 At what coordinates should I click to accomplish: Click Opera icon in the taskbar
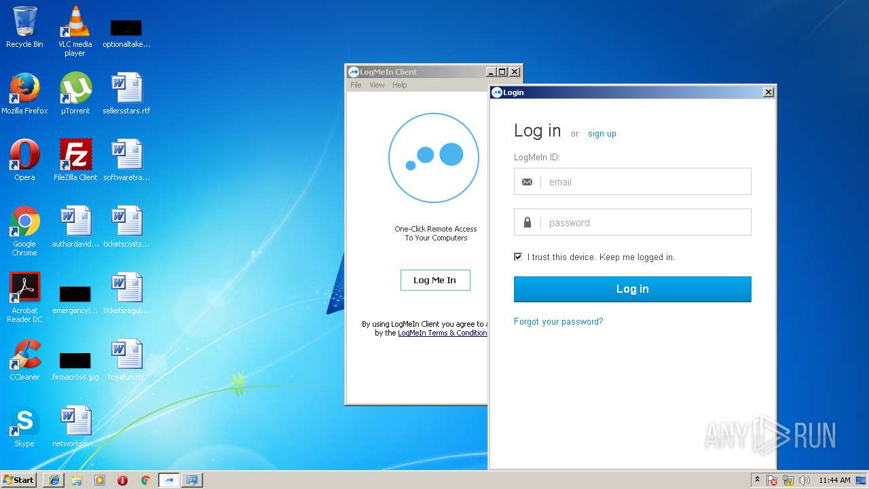[122, 480]
